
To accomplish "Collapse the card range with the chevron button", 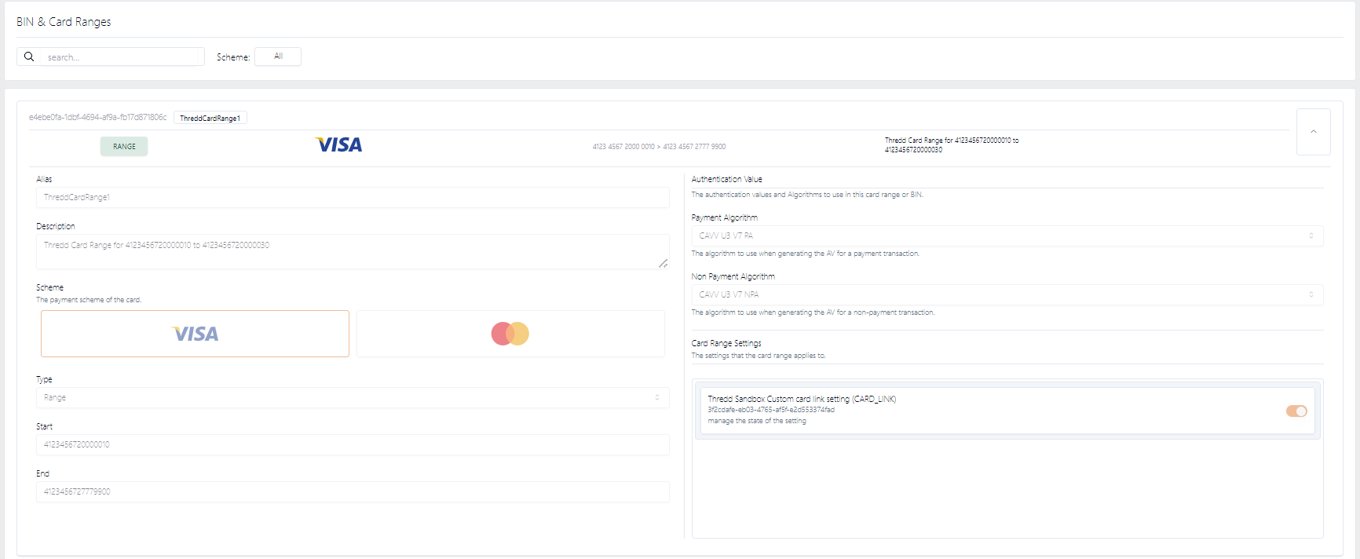I will click(x=1313, y=132).
